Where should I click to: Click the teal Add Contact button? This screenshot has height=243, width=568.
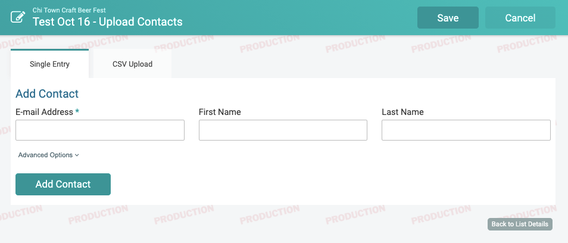[63, 184]
